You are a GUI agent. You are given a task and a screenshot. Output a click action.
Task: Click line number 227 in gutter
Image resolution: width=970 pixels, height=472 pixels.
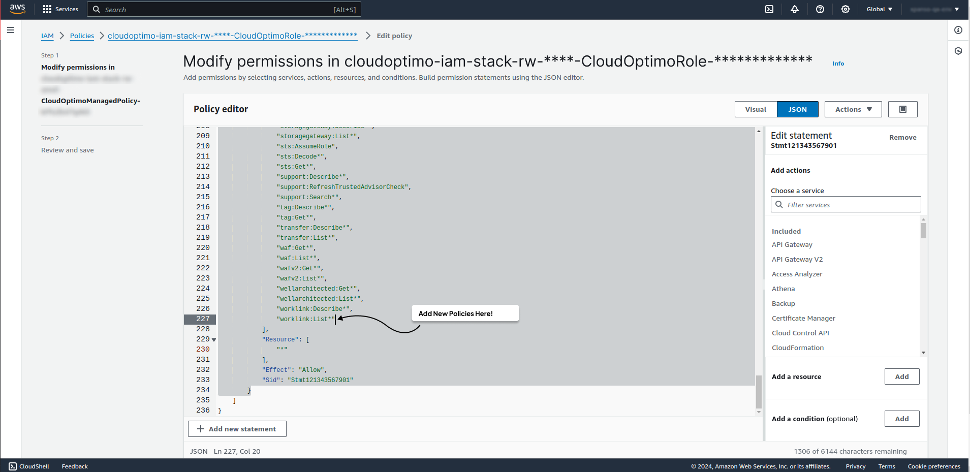click(x=203, y=319)
